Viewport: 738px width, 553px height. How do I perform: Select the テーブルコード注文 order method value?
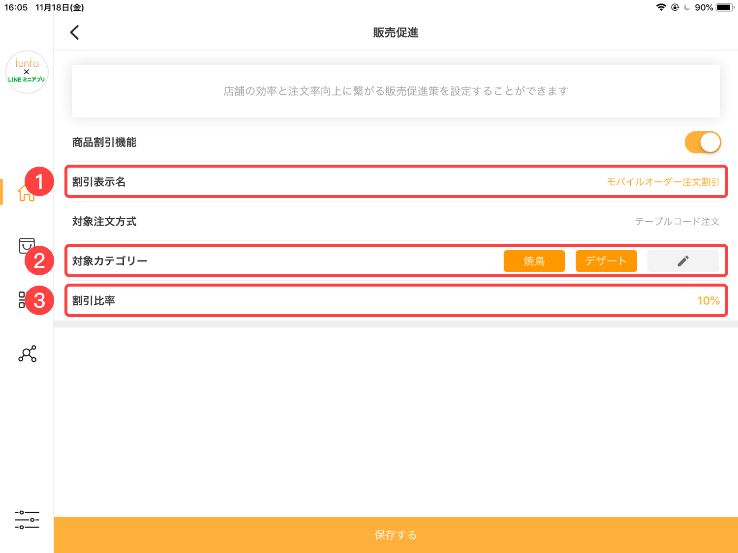(x=677, y=222)
